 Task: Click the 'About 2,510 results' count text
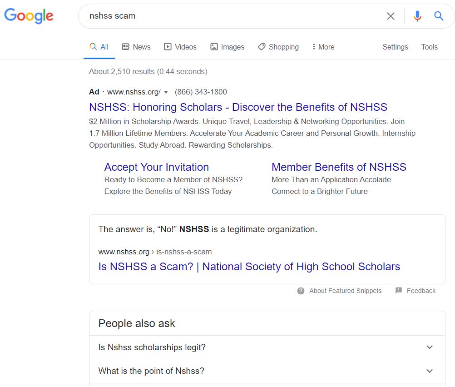coord(148,71)
